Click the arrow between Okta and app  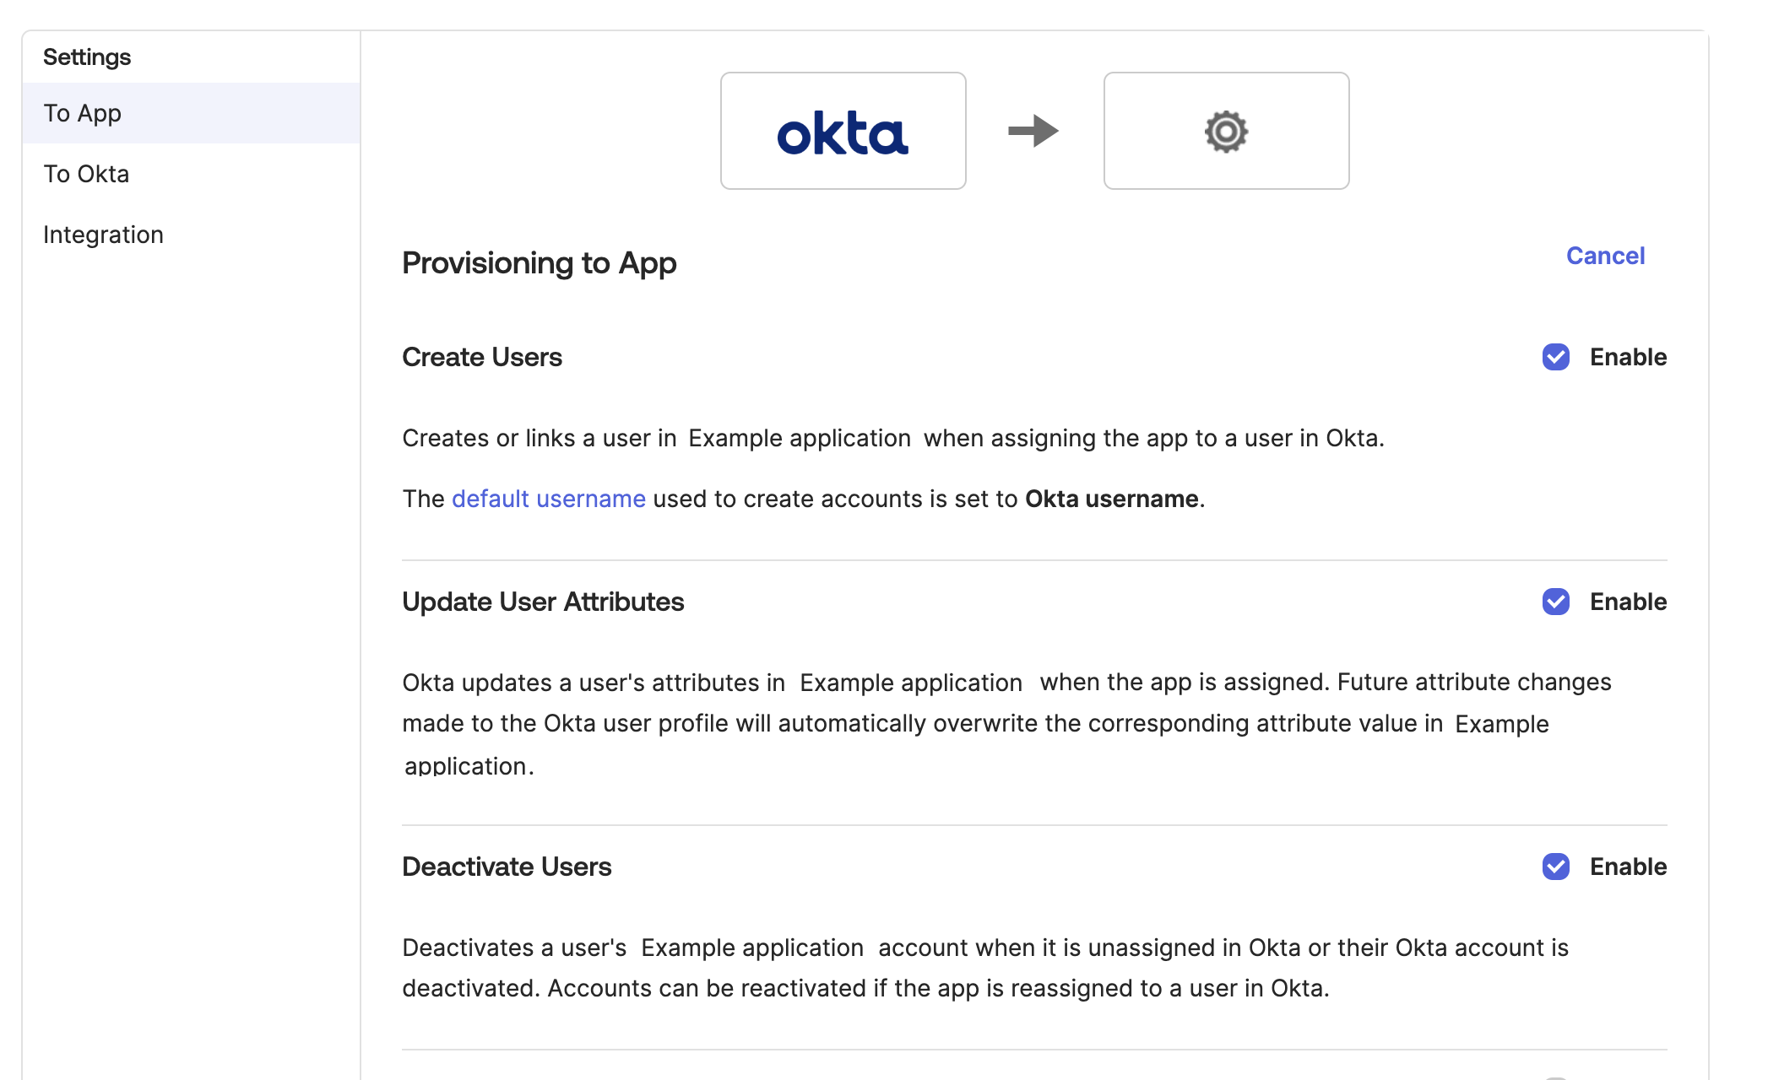(1033, 131)
